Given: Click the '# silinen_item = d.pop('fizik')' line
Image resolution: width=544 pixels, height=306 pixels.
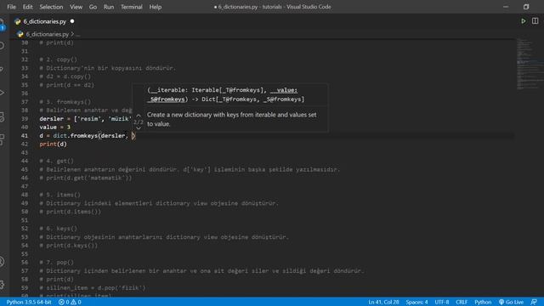Looking at the screenshot, I should pos(93,287).
